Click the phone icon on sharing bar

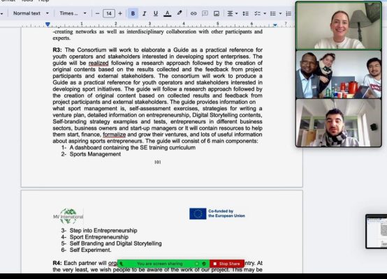point(121,264)
